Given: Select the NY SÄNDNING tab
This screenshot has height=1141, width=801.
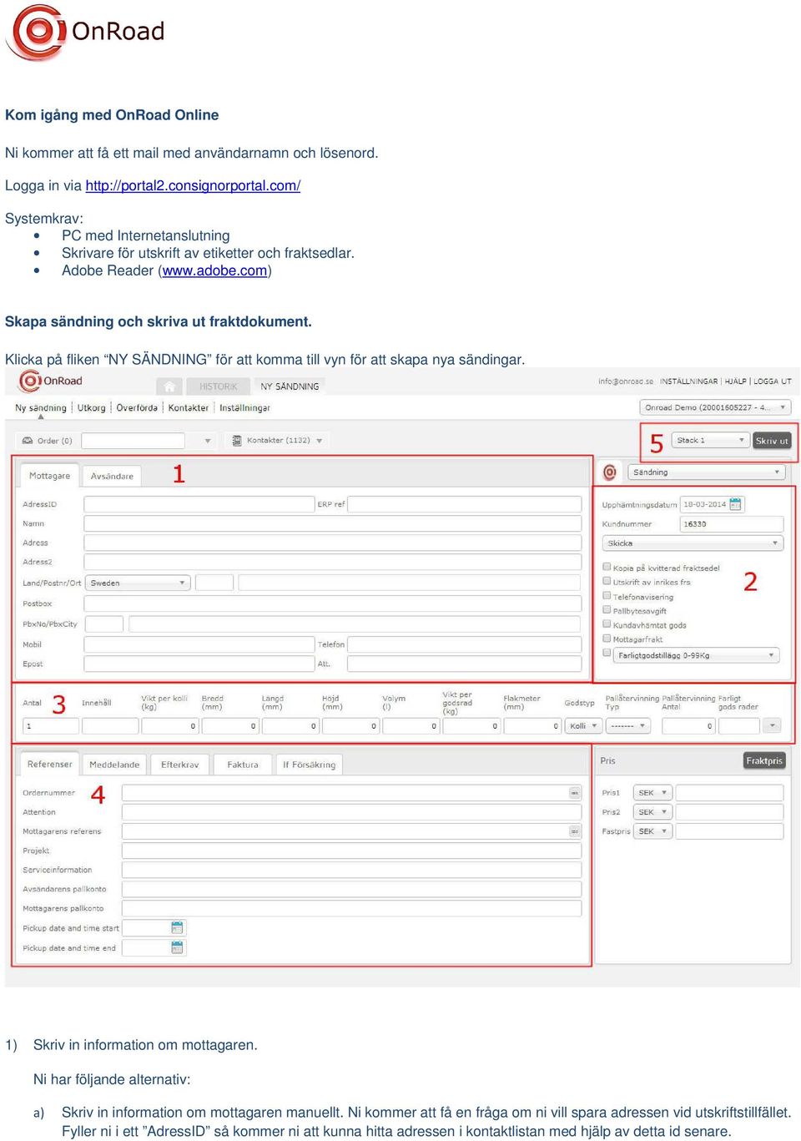Looking at the screenshot, I should [290, 386].
